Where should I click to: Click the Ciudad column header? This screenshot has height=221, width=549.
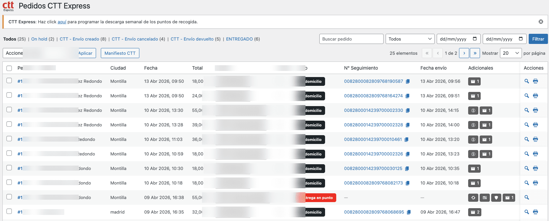(x=118, y=68)
